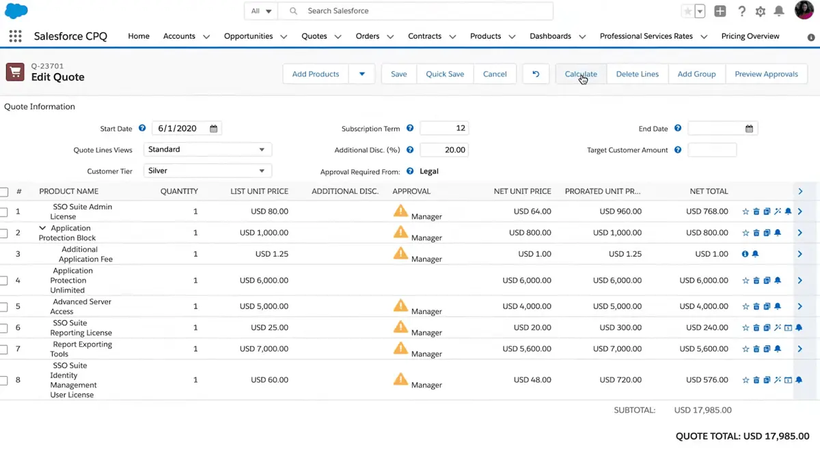Image resolution: width=820 pixels, height=460 pixels.
Task: Toggle the select-all lines checkbox
Action: click(x=3, y=192)
